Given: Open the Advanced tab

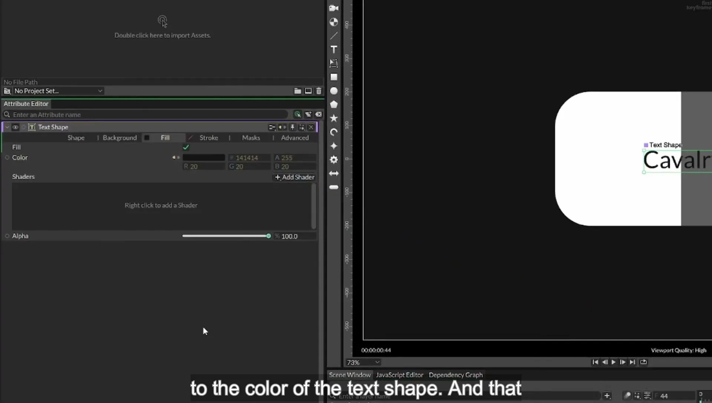Looking at the screenshot, I should click(x=295, y=138).
